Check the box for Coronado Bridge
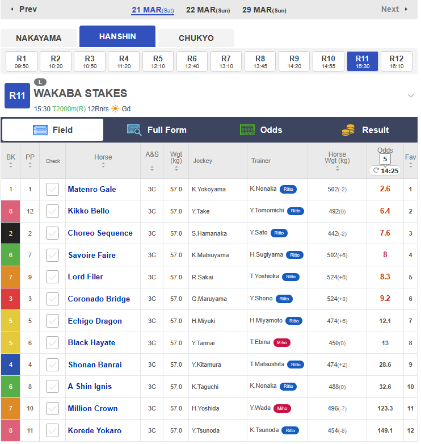 tap(52, 299)
